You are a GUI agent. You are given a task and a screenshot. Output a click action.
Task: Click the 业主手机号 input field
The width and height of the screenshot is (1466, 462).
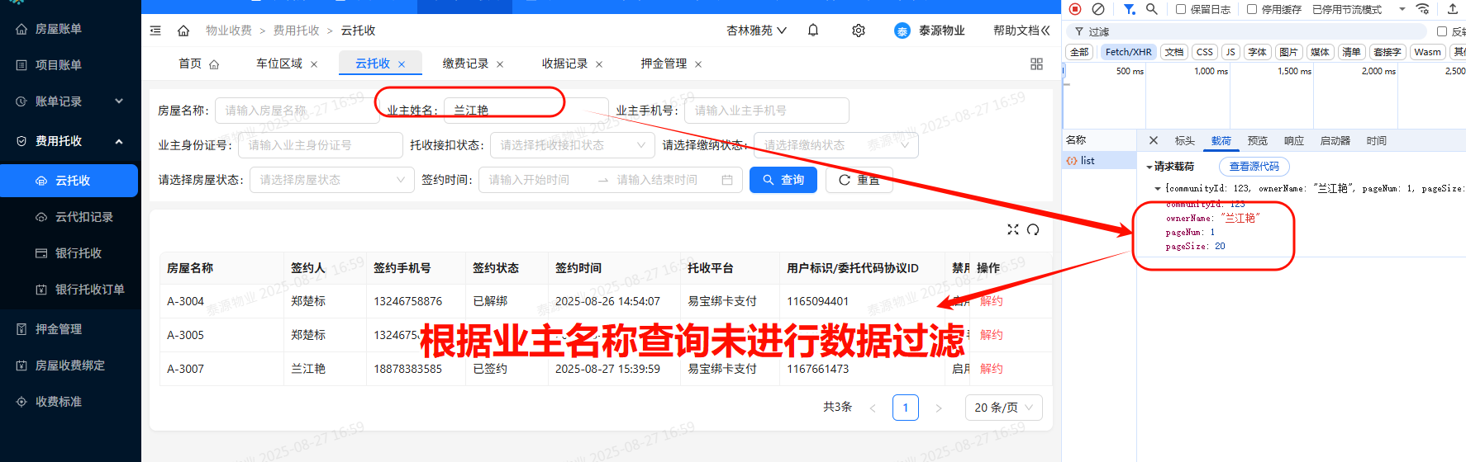pyautogui.click(x=766, y=111)
